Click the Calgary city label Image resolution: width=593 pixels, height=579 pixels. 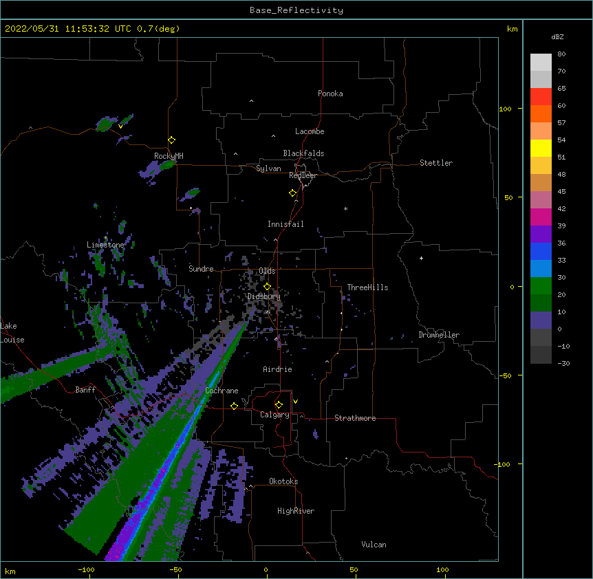tap(274, 415)
